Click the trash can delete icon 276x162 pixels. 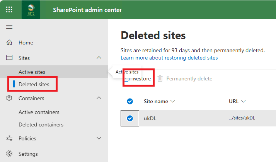(x=160, y=78)
